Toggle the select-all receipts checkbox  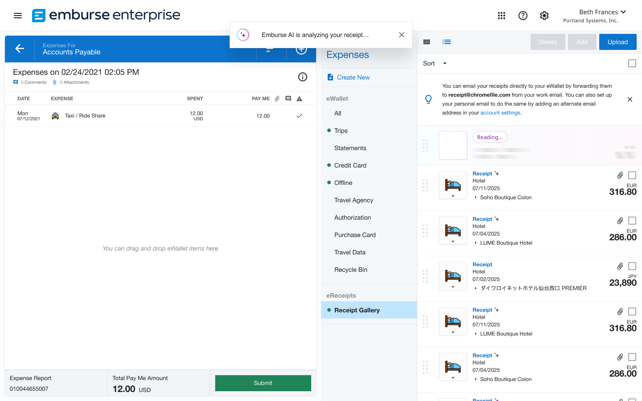point(632,63)
